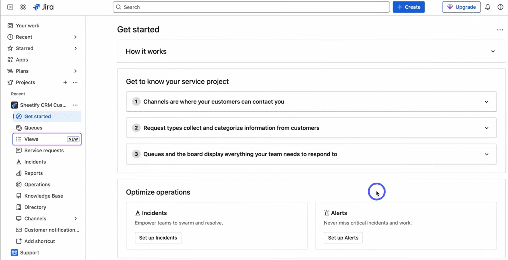The image size is (508, 260).
Task: Expand the How it works section
Action: 493,51
